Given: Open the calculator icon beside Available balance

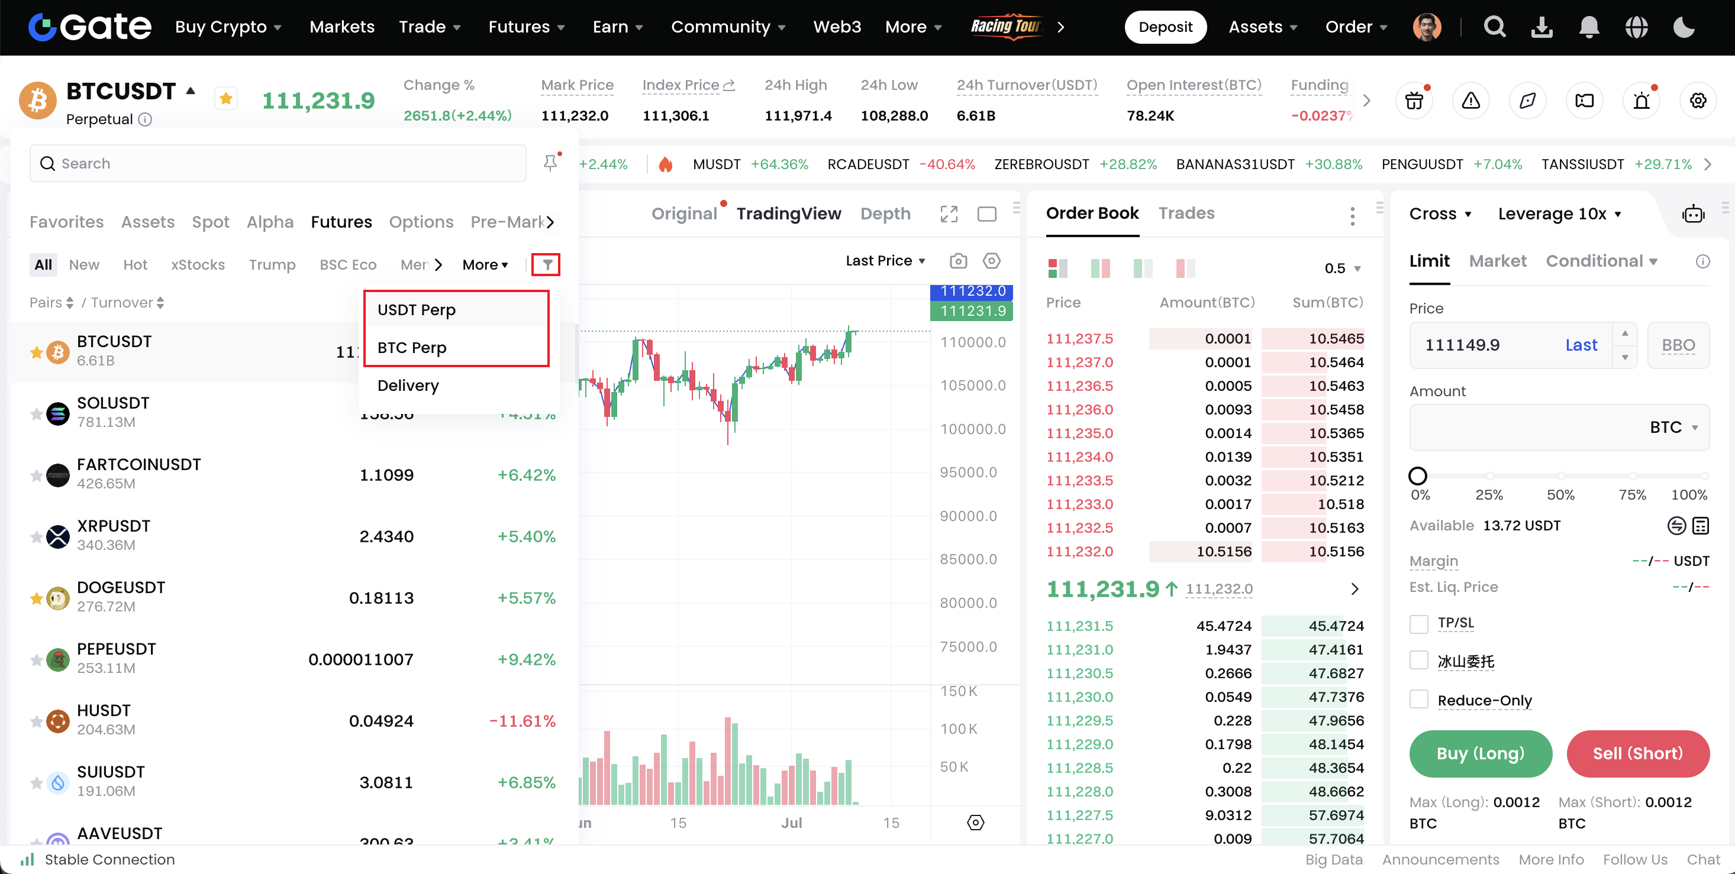Looking at the screenshot, I should click(1701, 526).
